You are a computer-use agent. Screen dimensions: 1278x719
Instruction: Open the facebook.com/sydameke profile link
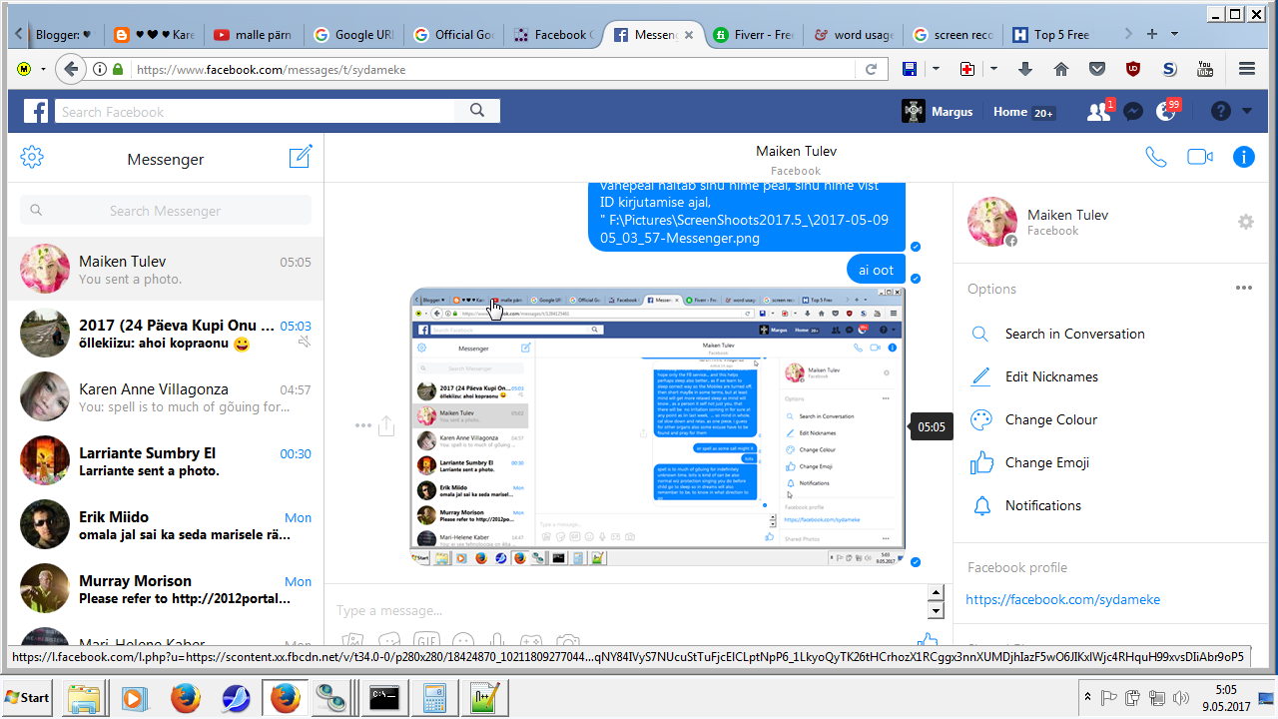pyautogui.click(x=1062, y=599)
